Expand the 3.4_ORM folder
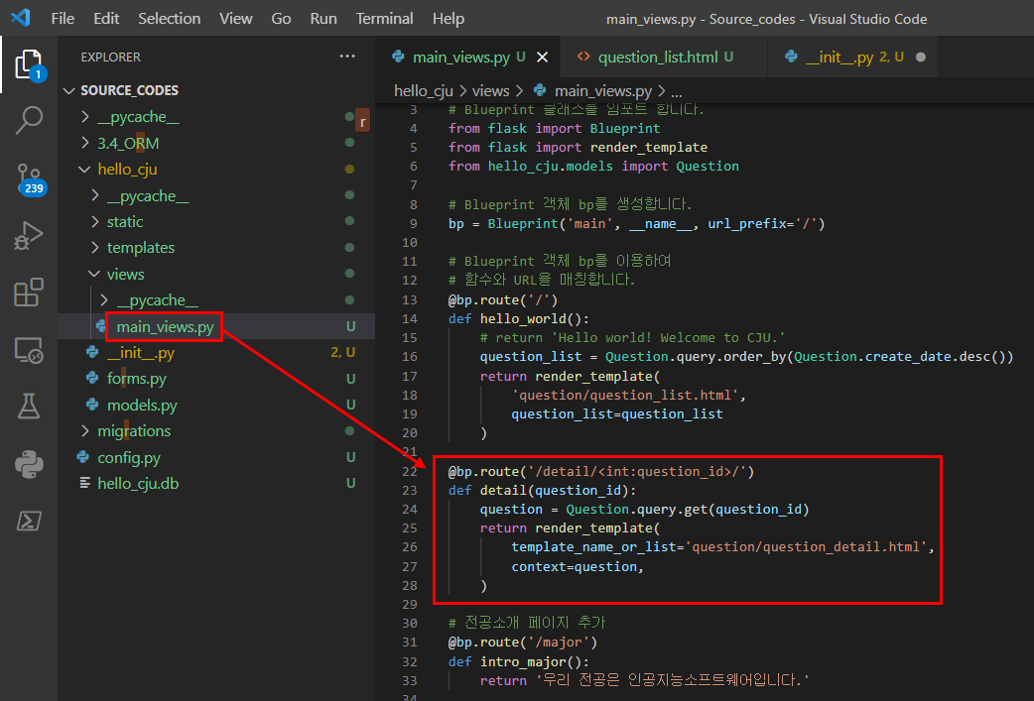 [x=85, y=143]
